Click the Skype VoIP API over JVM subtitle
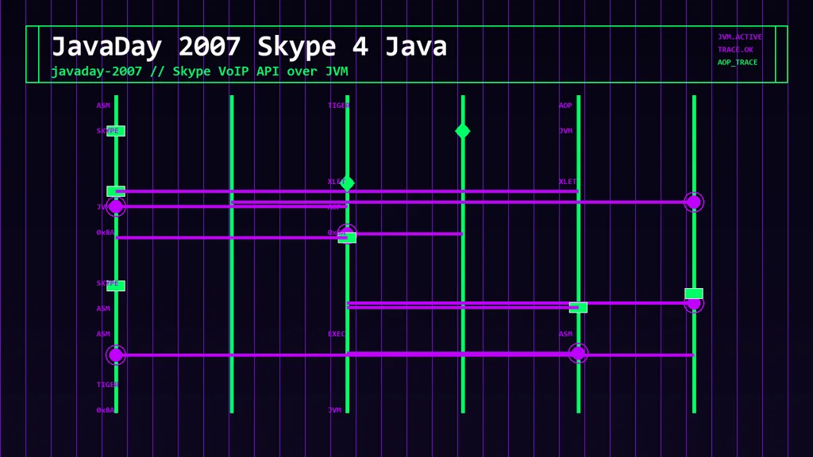Screen dimensions: 813x457 [260, 71]
